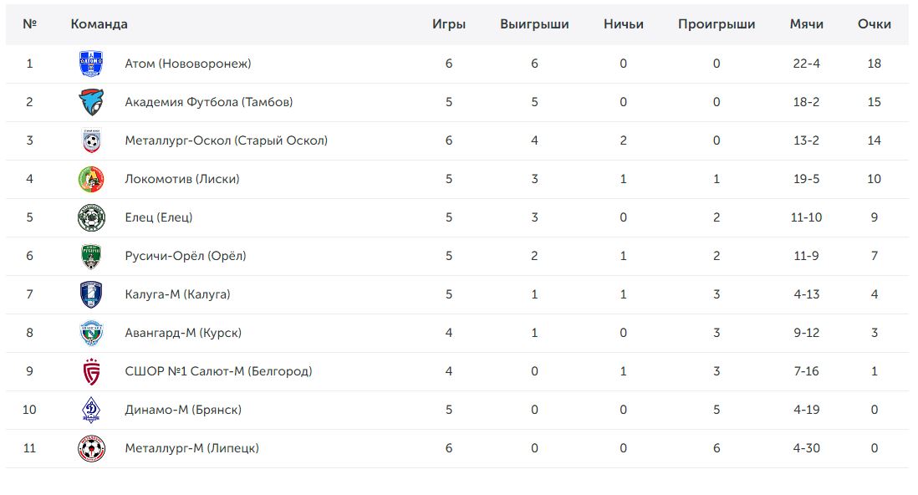The height and width of the screenshot is (495, 918).
Task: Open the Динамо-М (Брянск) team link
Action: pos(182,410)
